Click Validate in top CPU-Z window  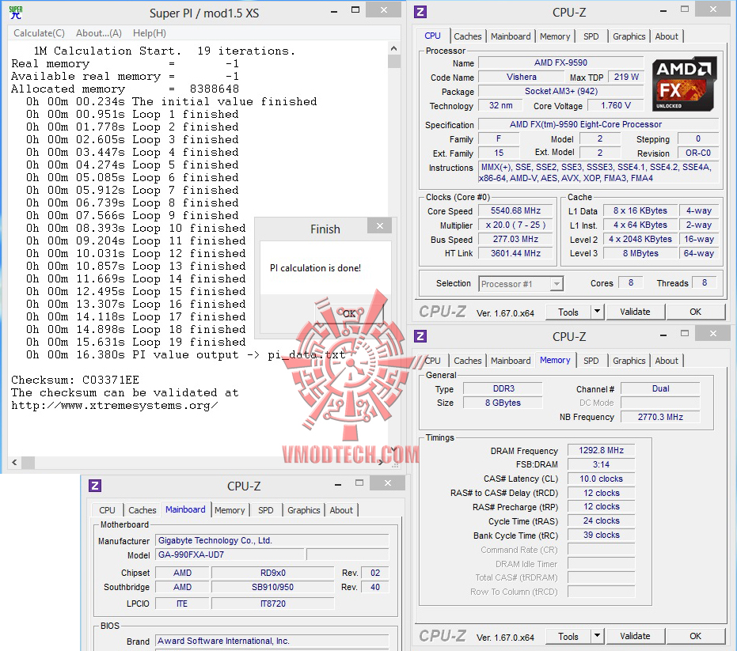(635, 312)
